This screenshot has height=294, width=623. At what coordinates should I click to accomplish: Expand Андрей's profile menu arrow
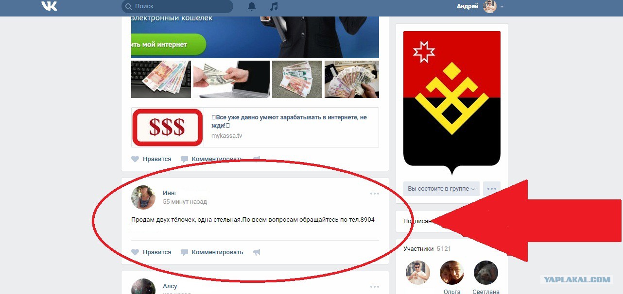click(x=502, y=7)
